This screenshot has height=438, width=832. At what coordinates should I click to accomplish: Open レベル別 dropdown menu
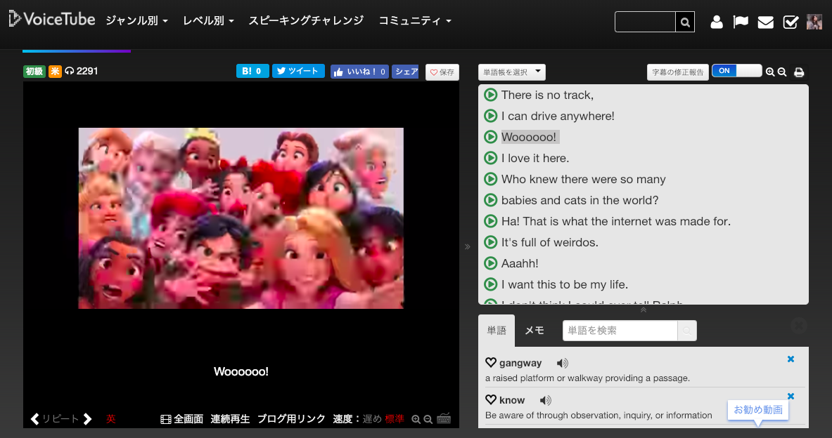coord(208,20)
